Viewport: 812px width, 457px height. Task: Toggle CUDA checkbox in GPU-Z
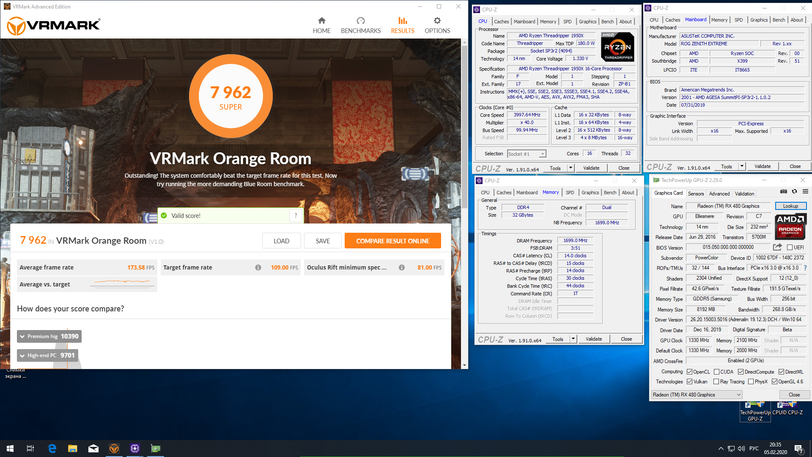(716, 372)
